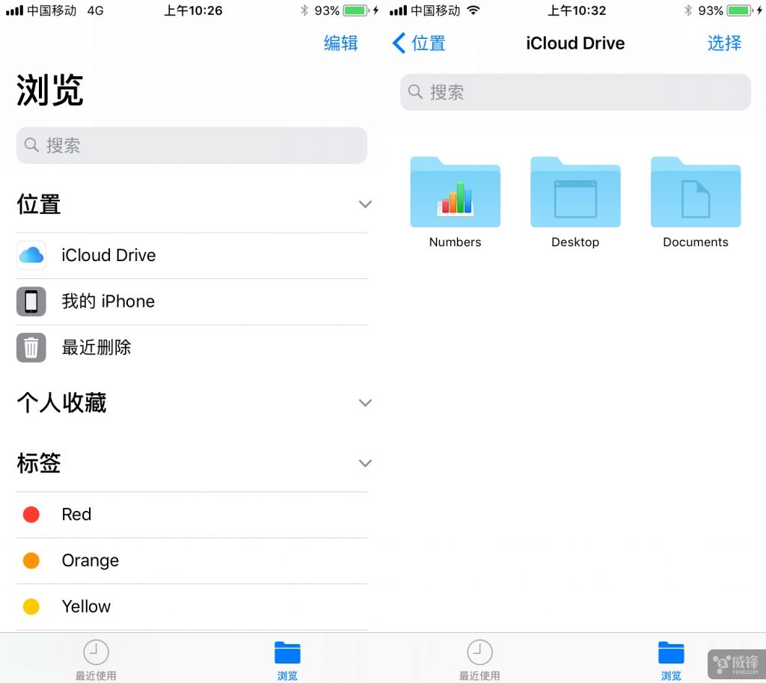This screenshot has height=683, width=766.
Task: Select the iCloud Drive location icon
Action: tap(31, 255)
